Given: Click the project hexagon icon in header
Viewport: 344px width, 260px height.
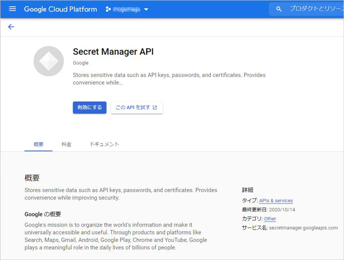Looking at the screenshot, I should point(108,9).
